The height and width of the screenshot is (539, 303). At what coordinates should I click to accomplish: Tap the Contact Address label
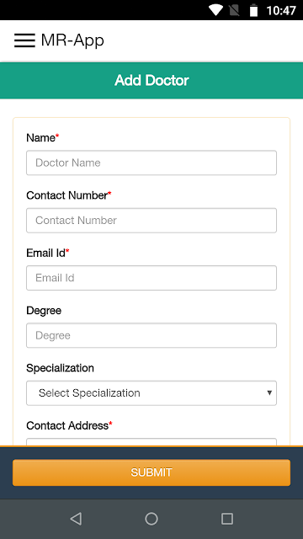(x=67, y=425)
